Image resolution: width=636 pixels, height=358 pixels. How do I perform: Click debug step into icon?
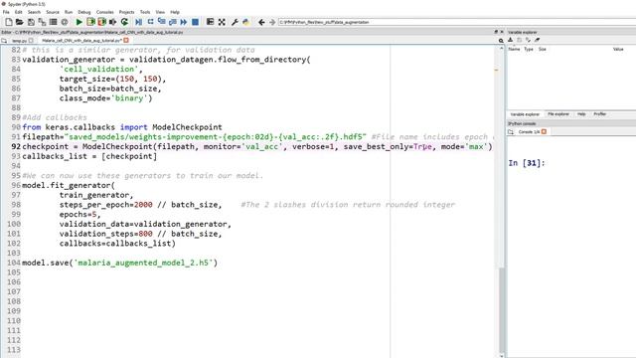click(x=161, y=22)
